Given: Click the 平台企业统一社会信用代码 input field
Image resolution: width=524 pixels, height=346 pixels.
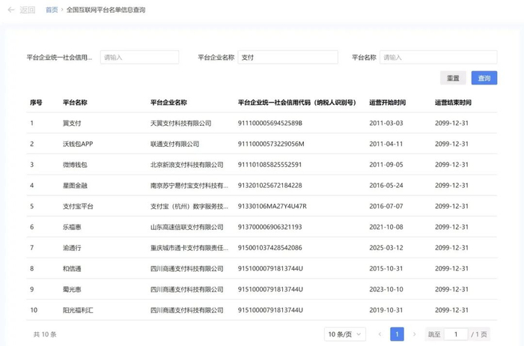Looking at the screenshot, I should [139, 58].
